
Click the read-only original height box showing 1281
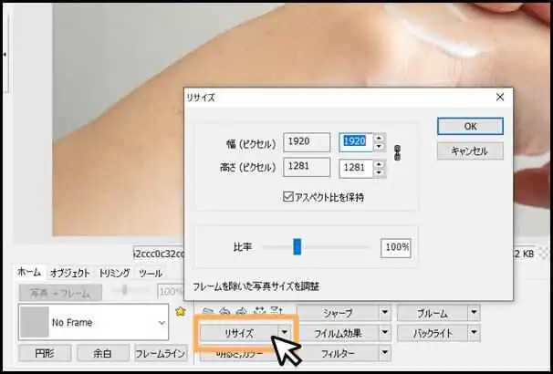307,167
